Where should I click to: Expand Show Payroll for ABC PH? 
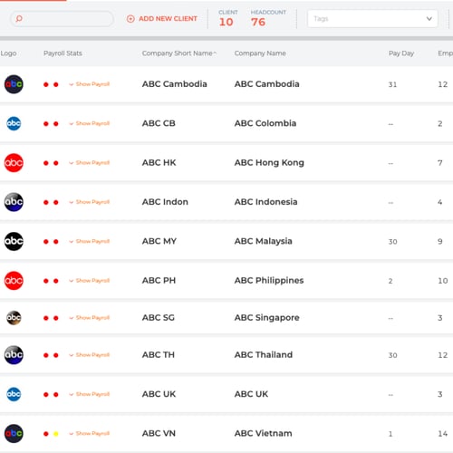(90, 281)
